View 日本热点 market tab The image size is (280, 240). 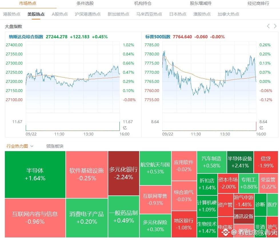[x=178, y=14]
